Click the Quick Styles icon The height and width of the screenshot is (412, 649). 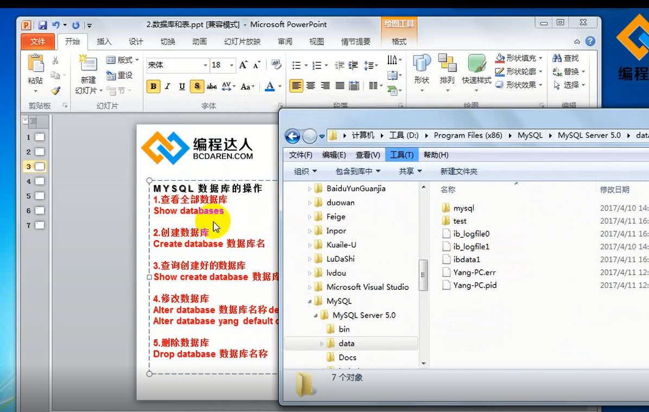tap(476, 64)
